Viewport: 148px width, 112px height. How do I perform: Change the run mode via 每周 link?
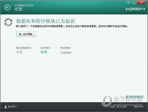(44, 52)
